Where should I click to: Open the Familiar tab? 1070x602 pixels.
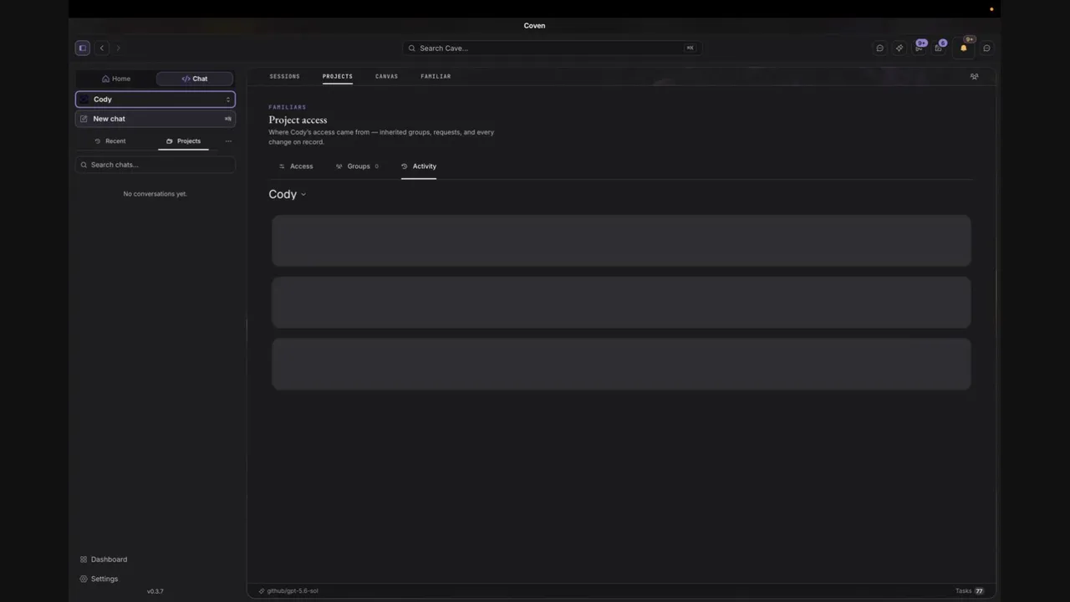tap(436, 76)
